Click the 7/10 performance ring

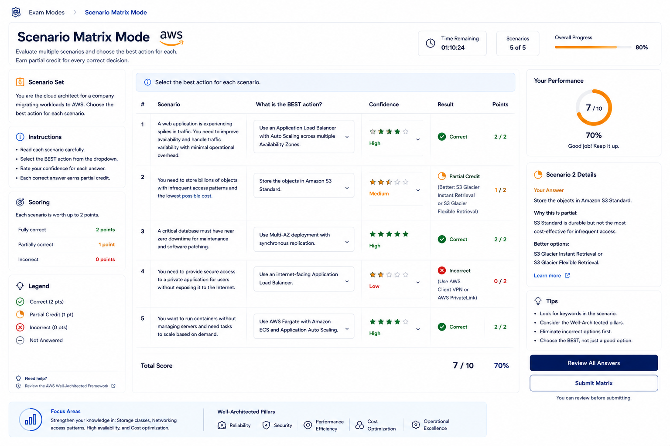click(594, 108)
